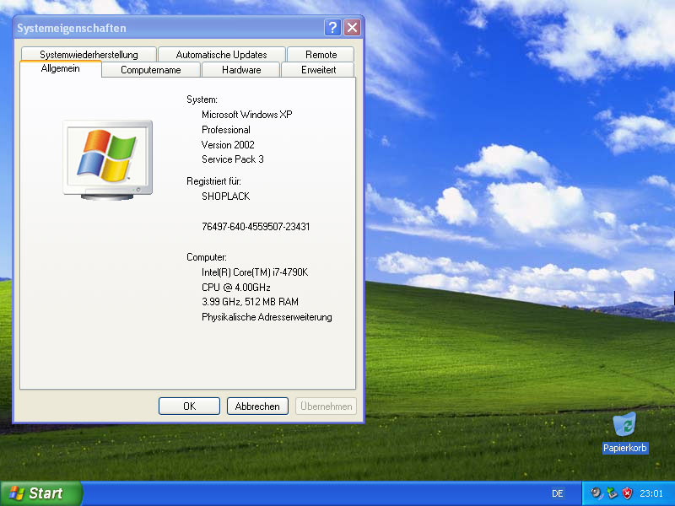Click the '3.99 GHz, 512 MB RAM' line
This screenshot has height=506, width=675.
(x=250, y=302)
